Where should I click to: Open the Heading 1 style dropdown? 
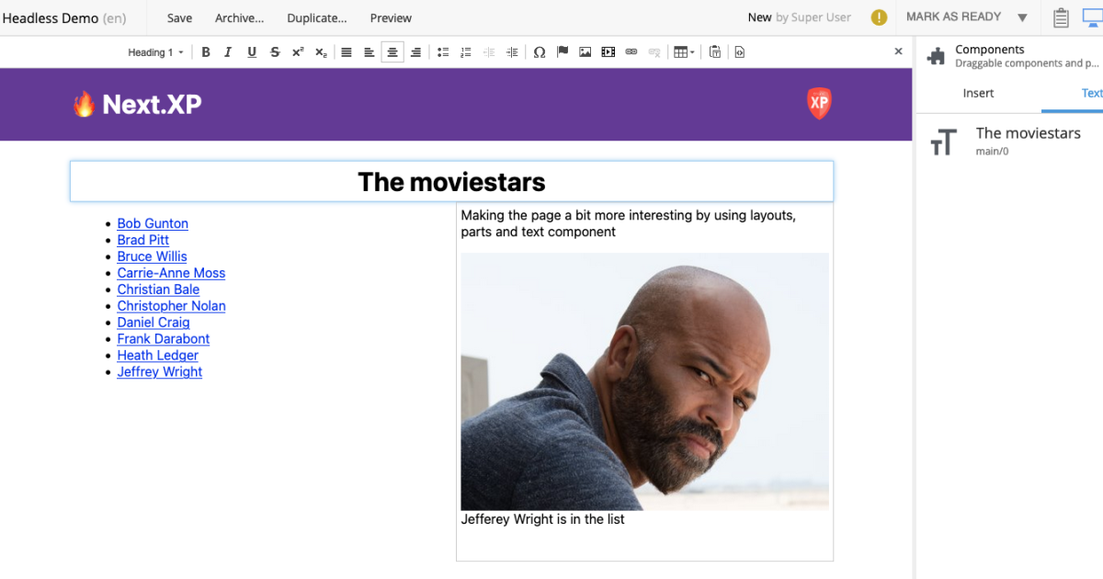[154, 51]
